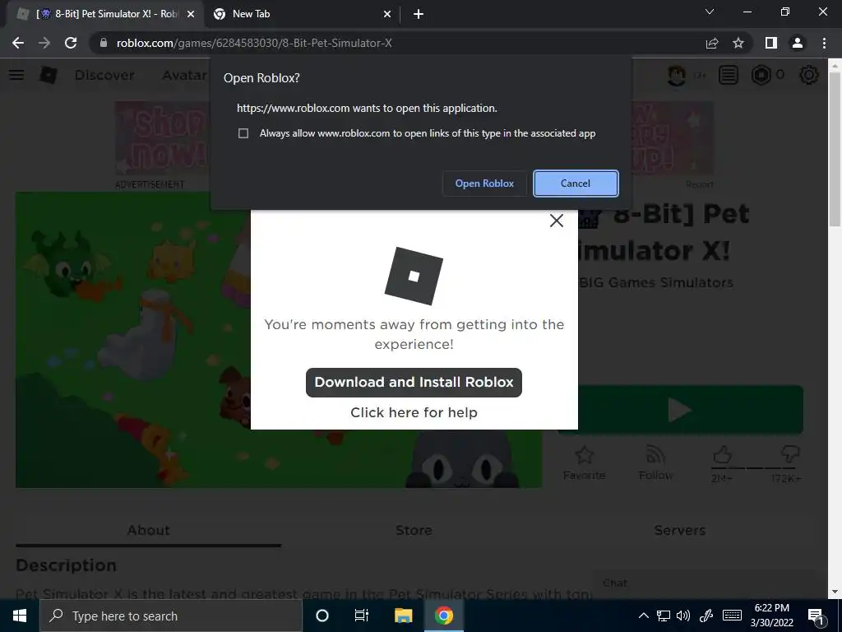This screenshot has height=632, width=842.
Task: Show hidden system tray icons
Action: coord(643,616)
